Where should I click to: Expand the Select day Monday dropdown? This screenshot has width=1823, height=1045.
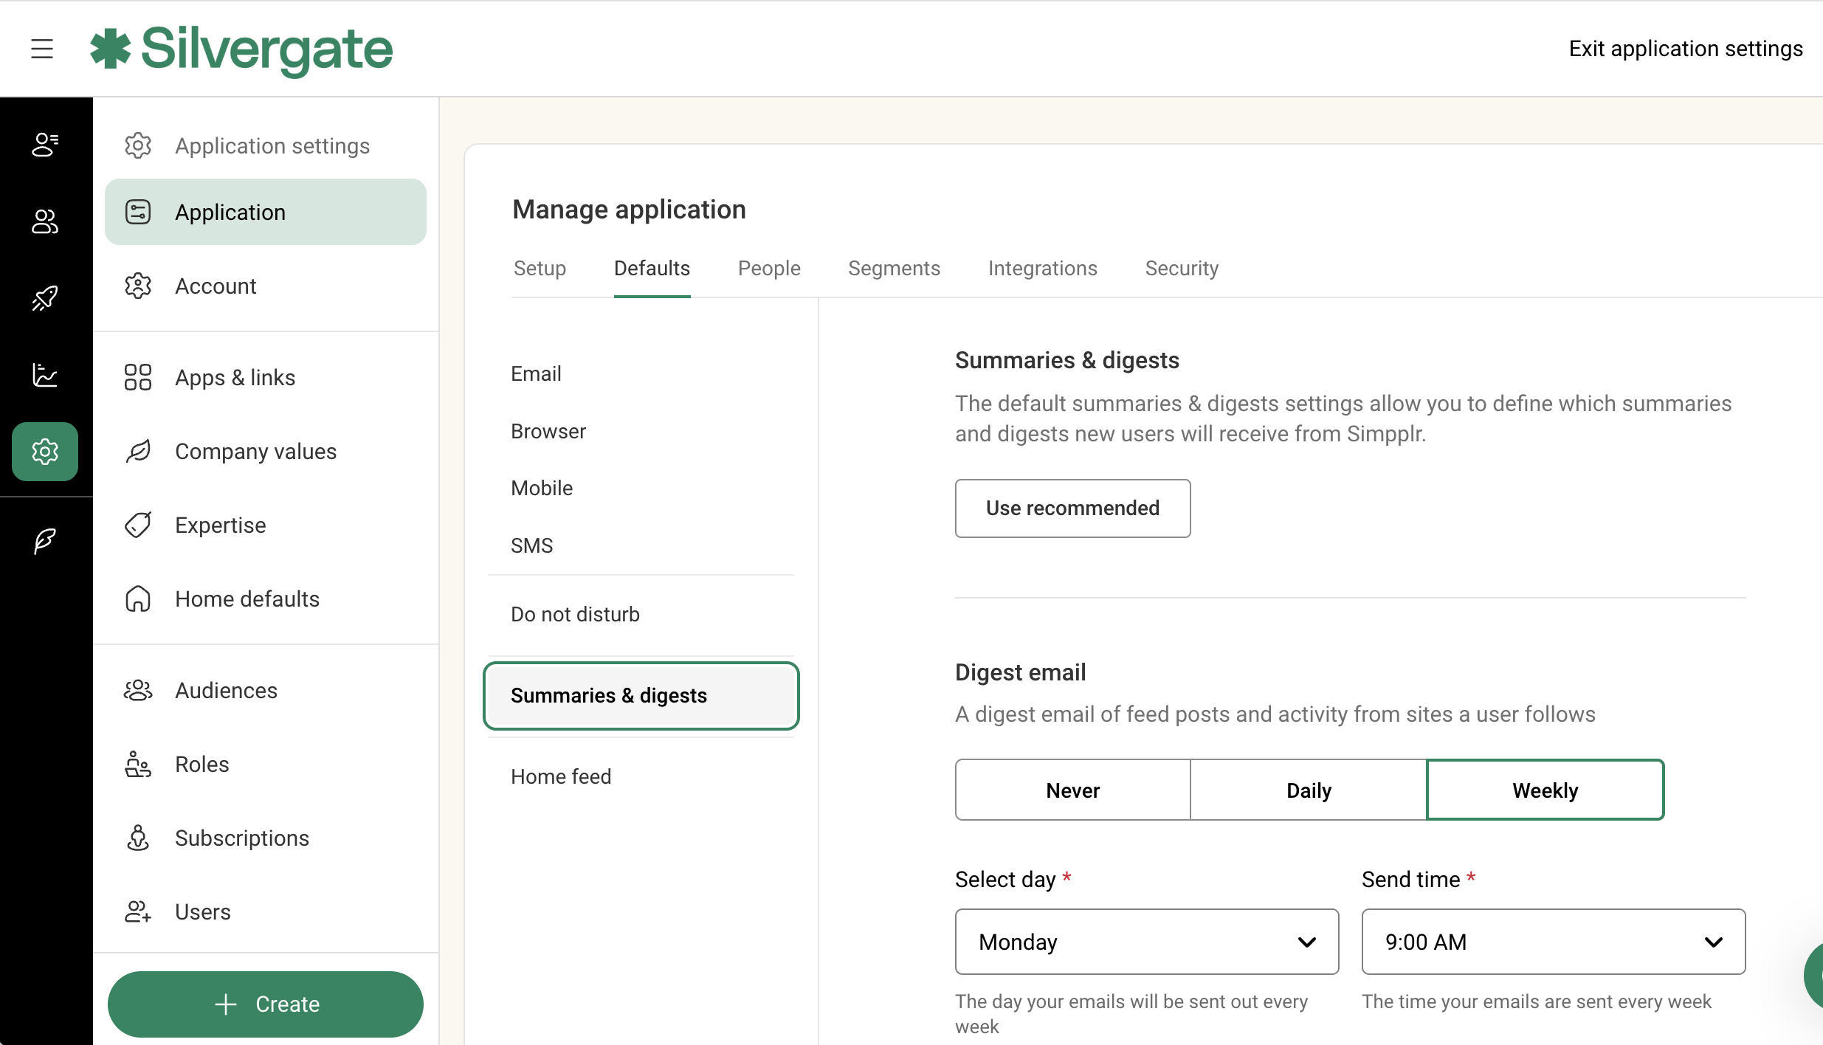point(1146,942)
